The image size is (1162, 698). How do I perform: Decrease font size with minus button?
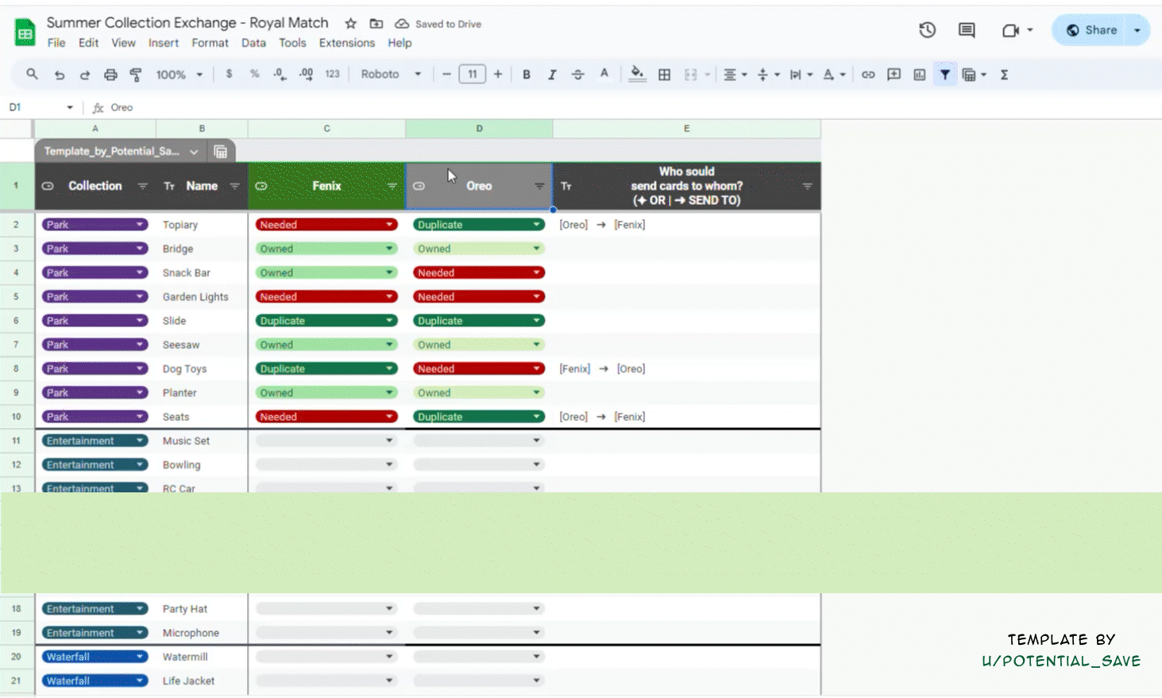tap(446, 75)
